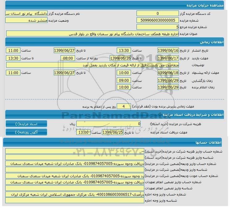
Task: Click the participation cost field showing 0 ریال
Action: pyautogui.click(x=108, y=124)
